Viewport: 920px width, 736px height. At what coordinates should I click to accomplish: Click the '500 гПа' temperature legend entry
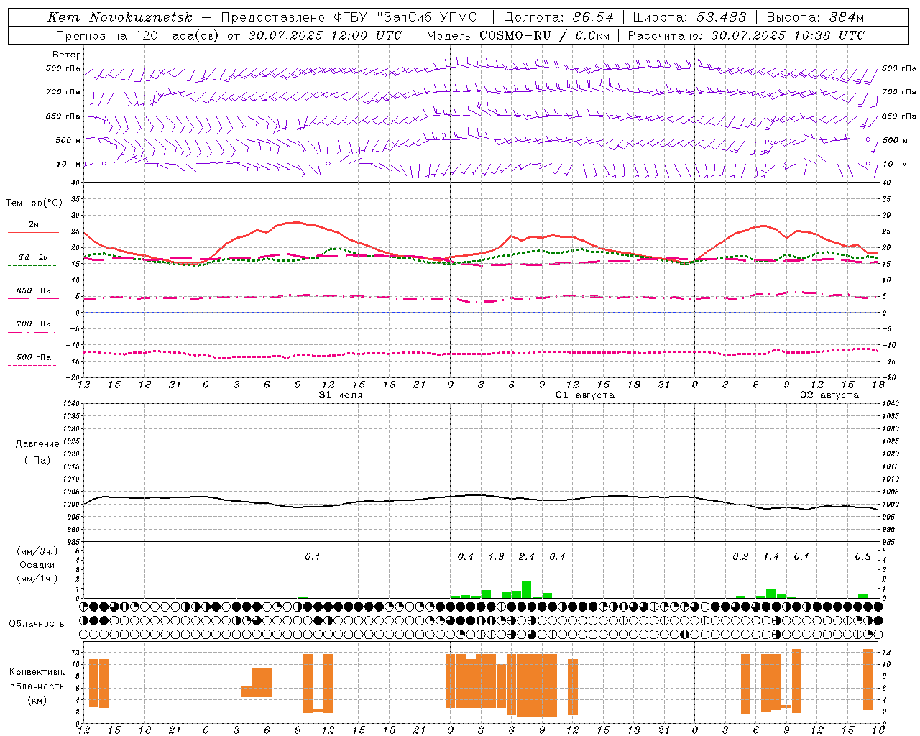[34, 357]
